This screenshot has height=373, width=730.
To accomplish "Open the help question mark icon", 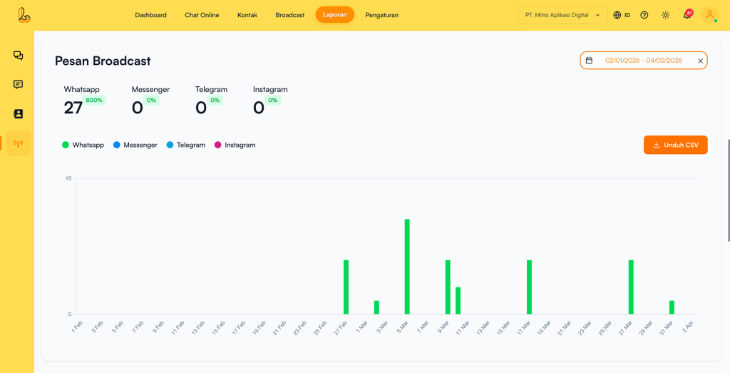I will tap(644, 15).
